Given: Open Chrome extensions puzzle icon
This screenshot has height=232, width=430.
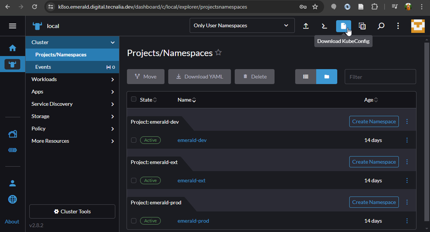Looking at the screenshot, I should tap(375, 7).
